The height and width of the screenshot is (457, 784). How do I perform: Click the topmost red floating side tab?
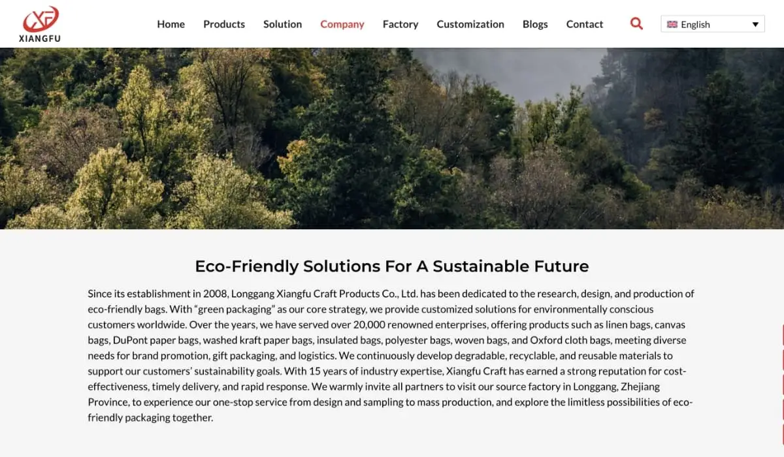tap(782, 334)
